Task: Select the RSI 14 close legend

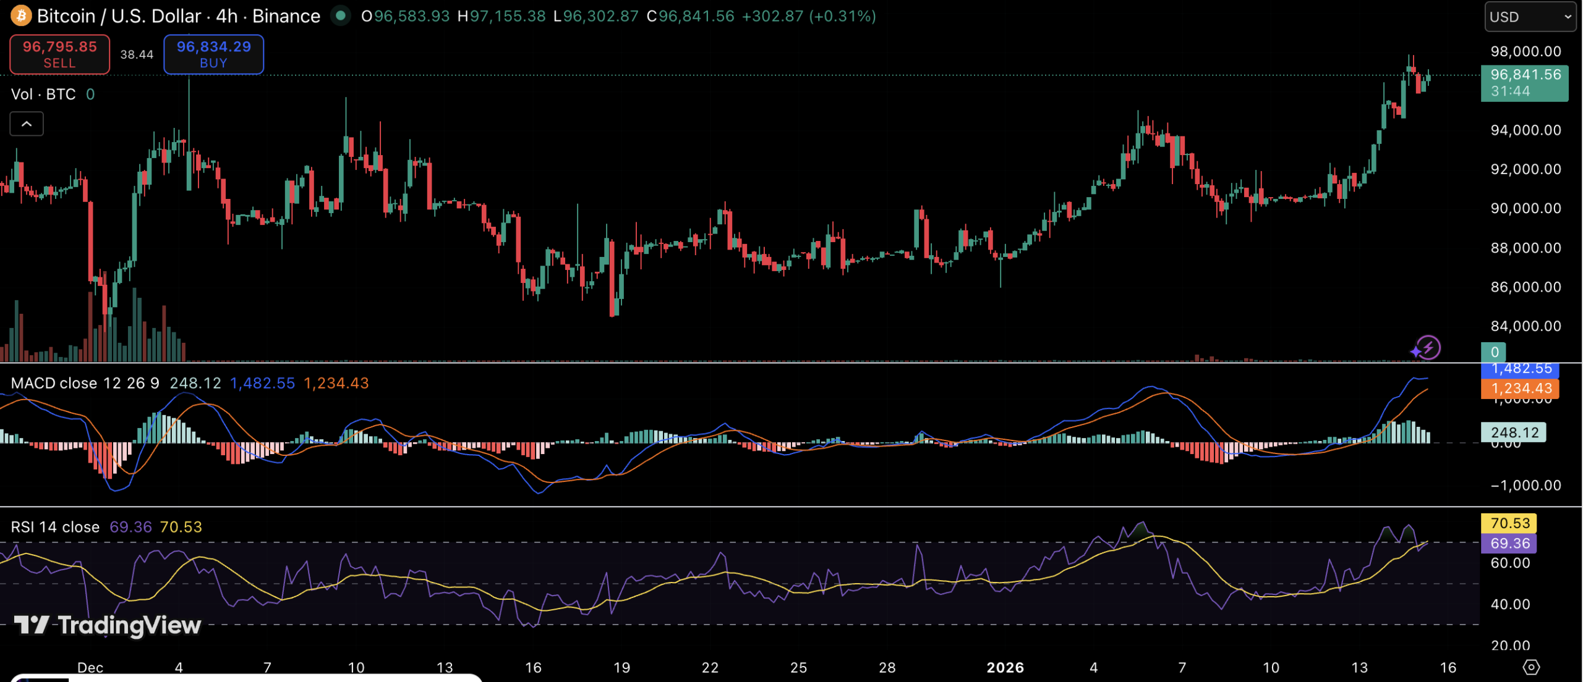Action: pos(55,527)
